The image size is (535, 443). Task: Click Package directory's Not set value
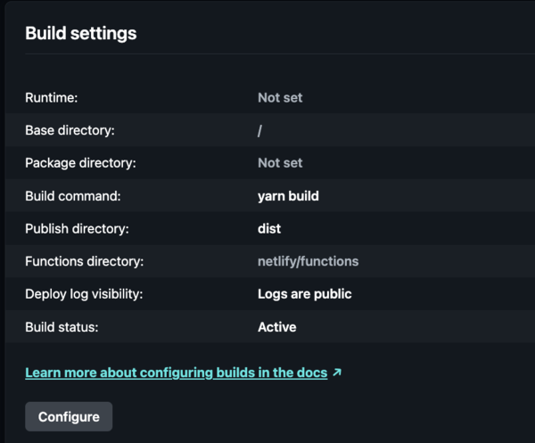point(280,163)
